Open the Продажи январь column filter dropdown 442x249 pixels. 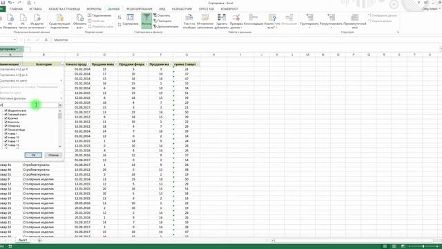pyautogui.click(x=116, y=64)
